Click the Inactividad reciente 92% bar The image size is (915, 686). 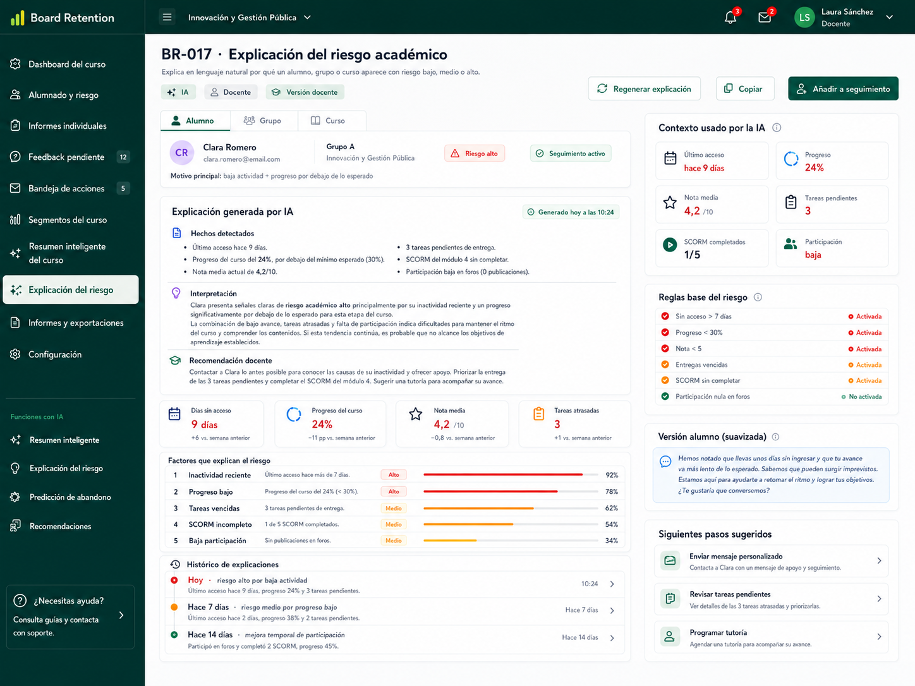pyautogui.click(x=511, y=474)
